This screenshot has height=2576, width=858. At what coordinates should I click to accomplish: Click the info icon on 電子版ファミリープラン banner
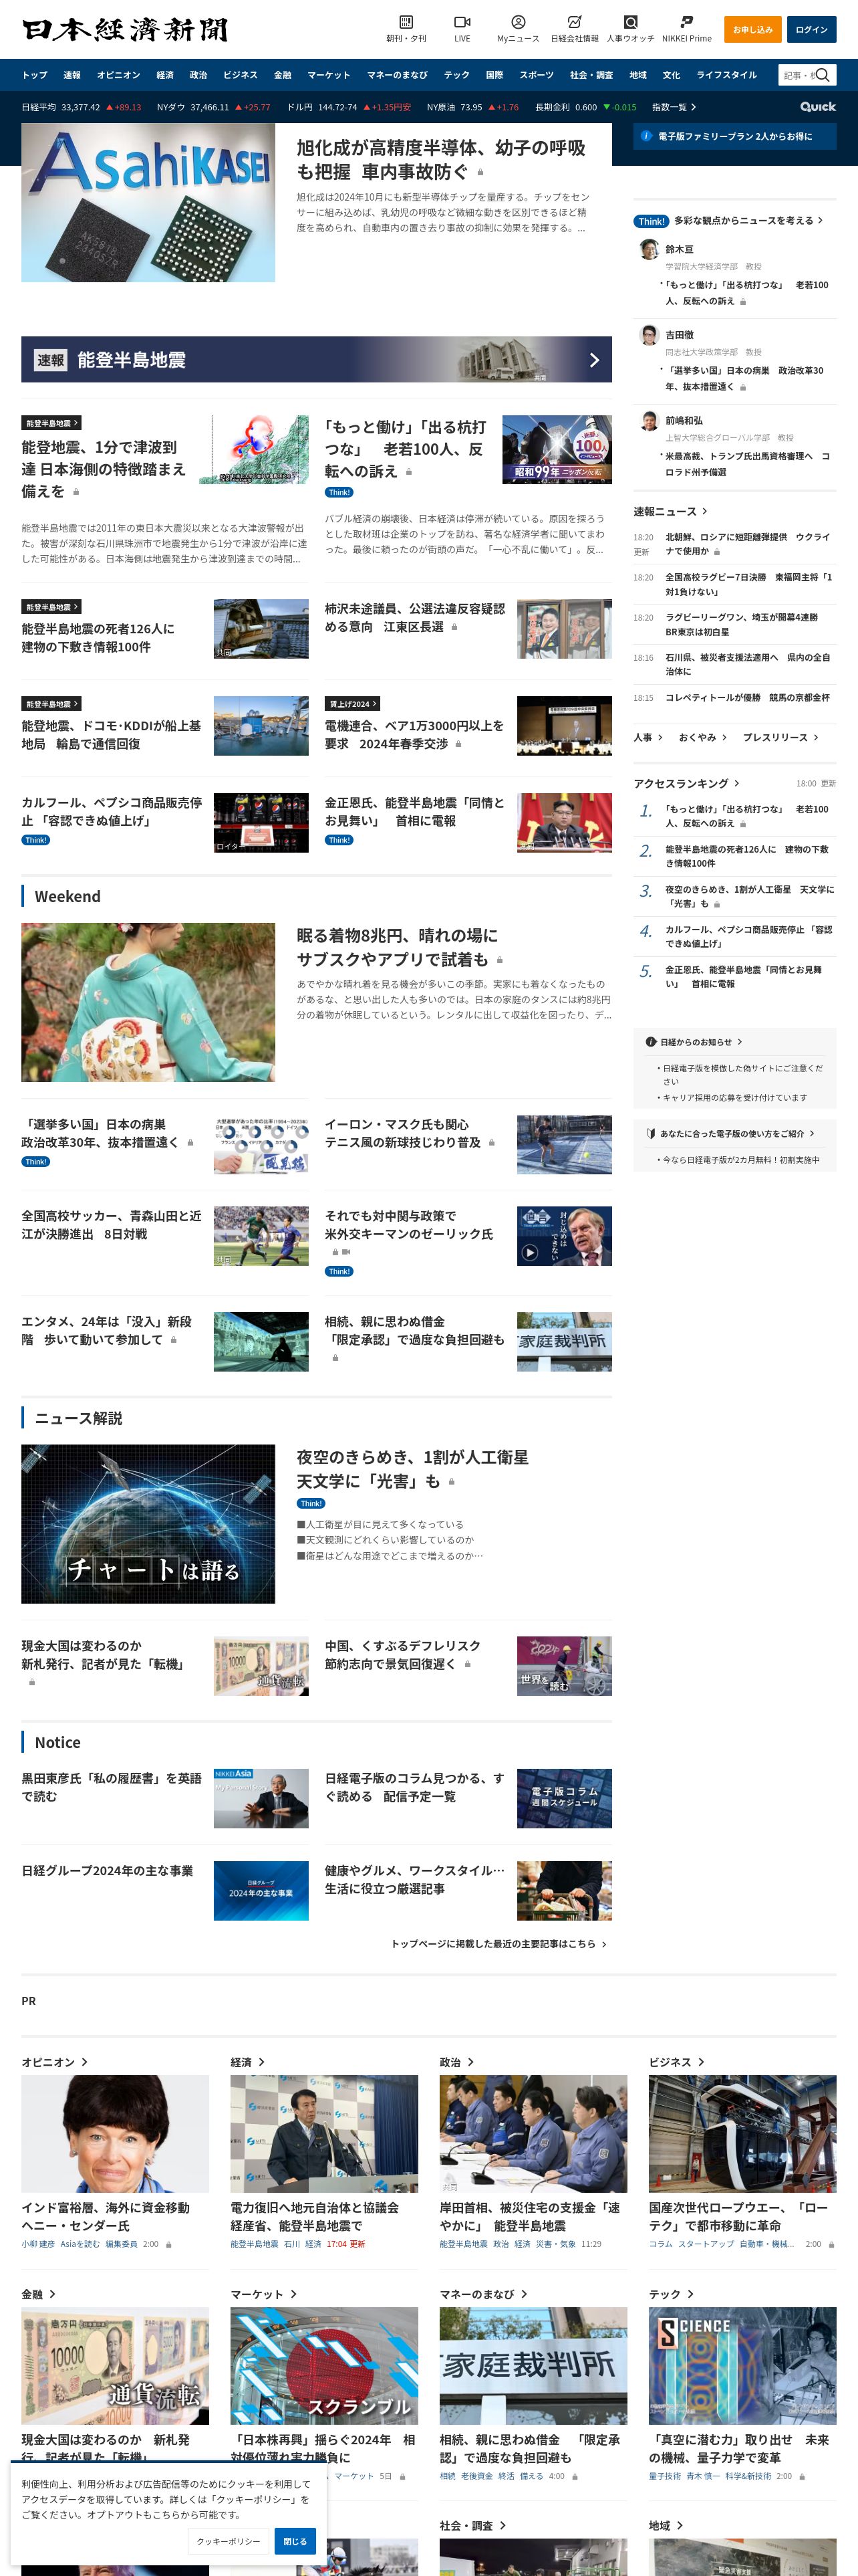pos(646,136)
